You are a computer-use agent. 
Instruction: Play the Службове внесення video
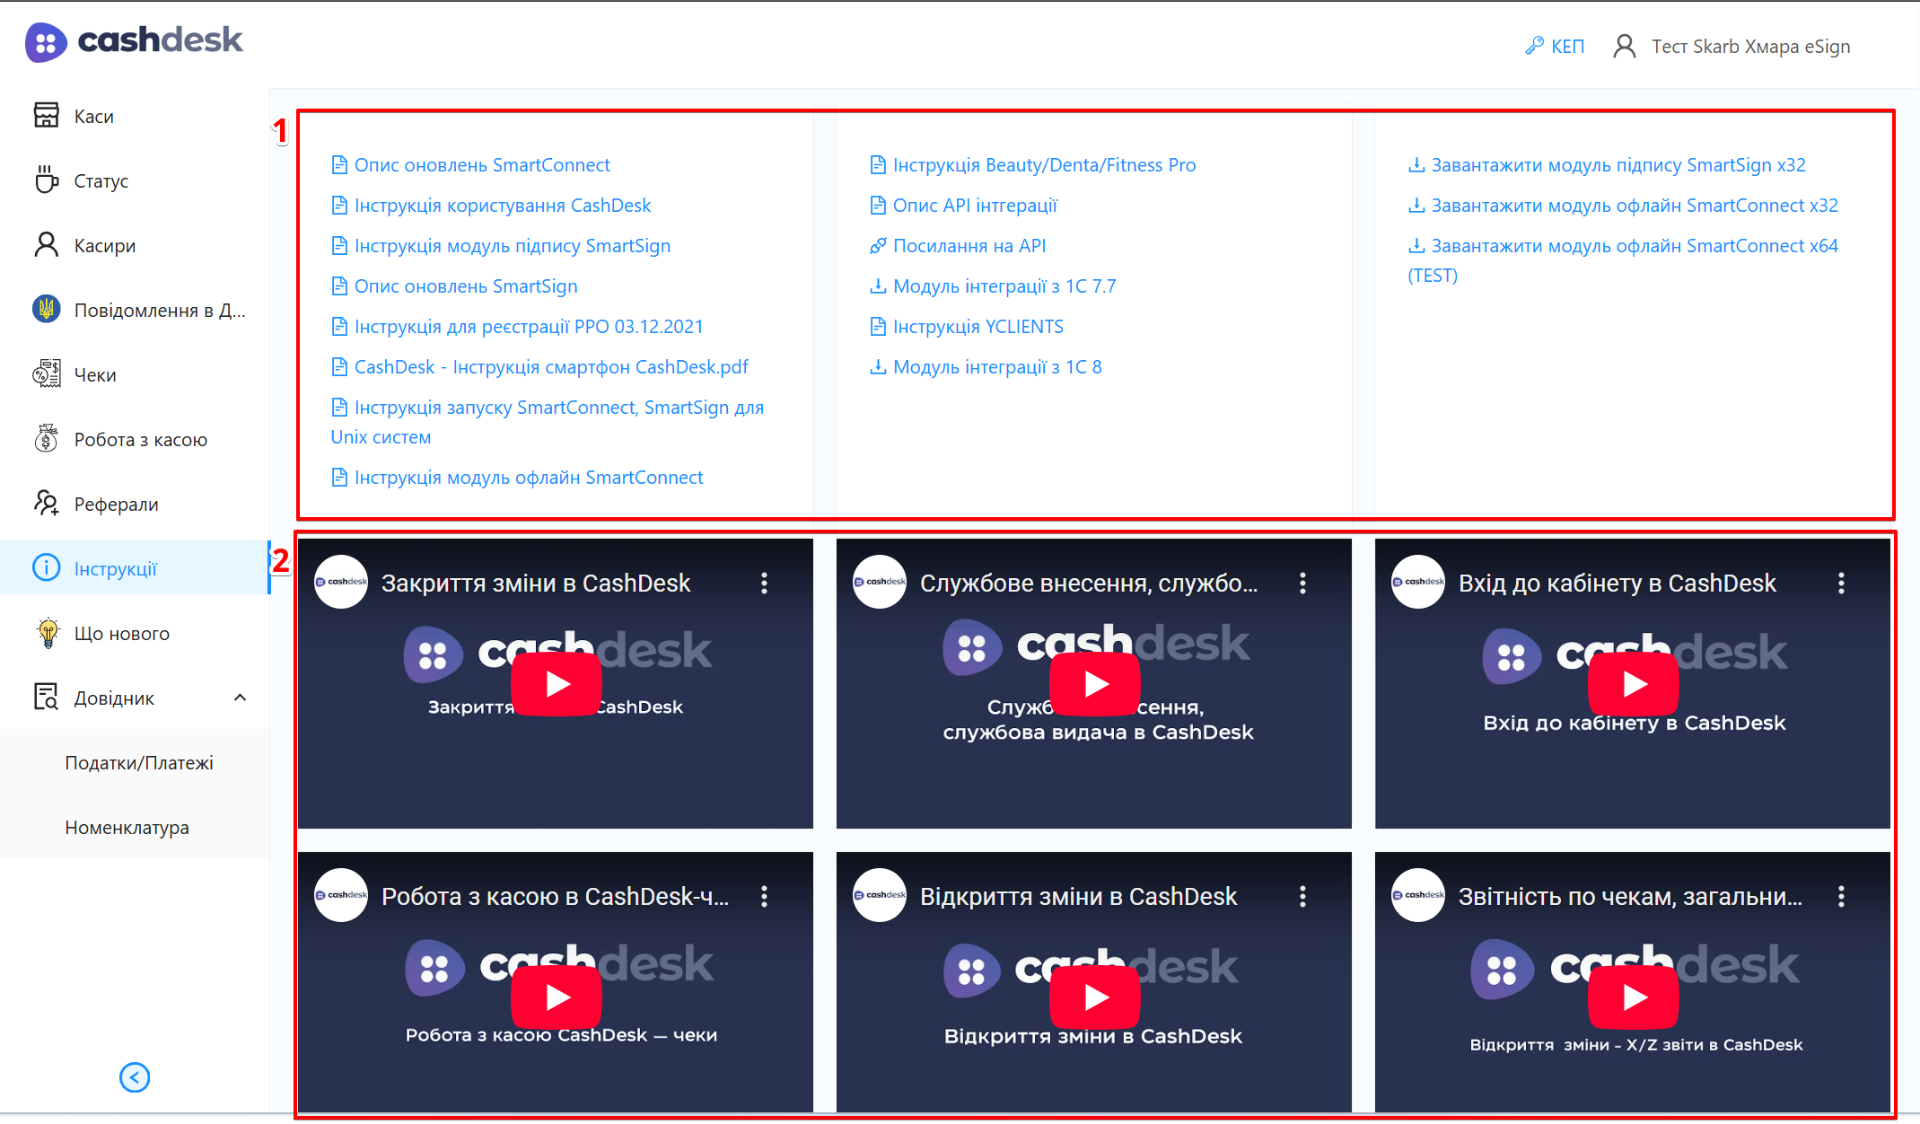click(1094, 684)
